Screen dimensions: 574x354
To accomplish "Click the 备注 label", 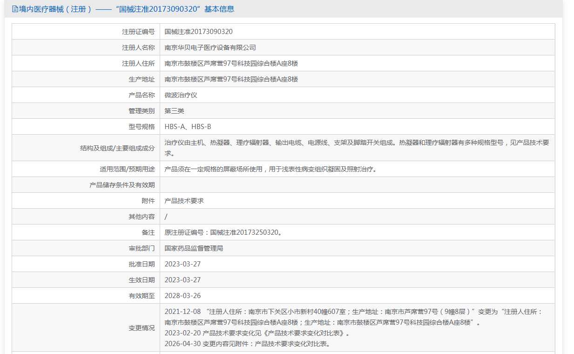I will tap(148, 232).
